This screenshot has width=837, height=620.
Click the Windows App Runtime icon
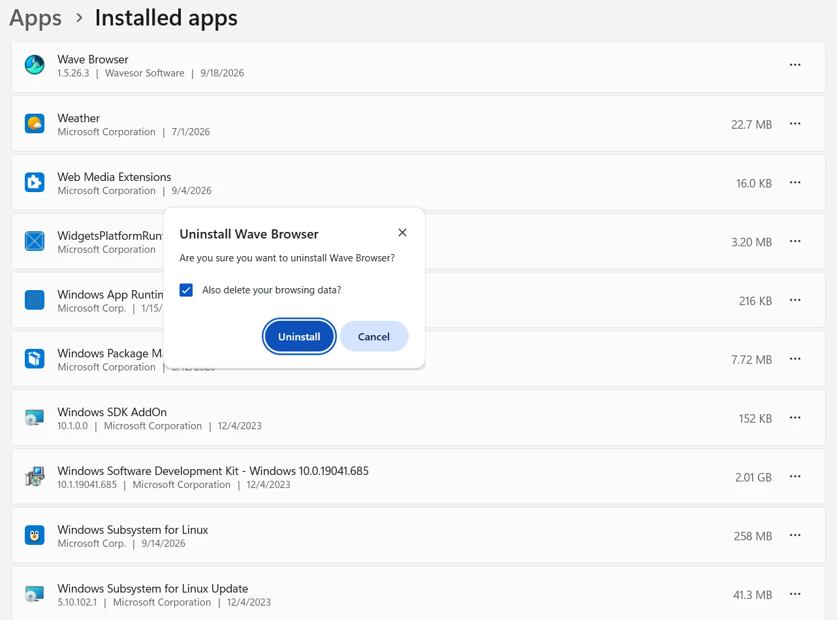(x=35, y=300)
